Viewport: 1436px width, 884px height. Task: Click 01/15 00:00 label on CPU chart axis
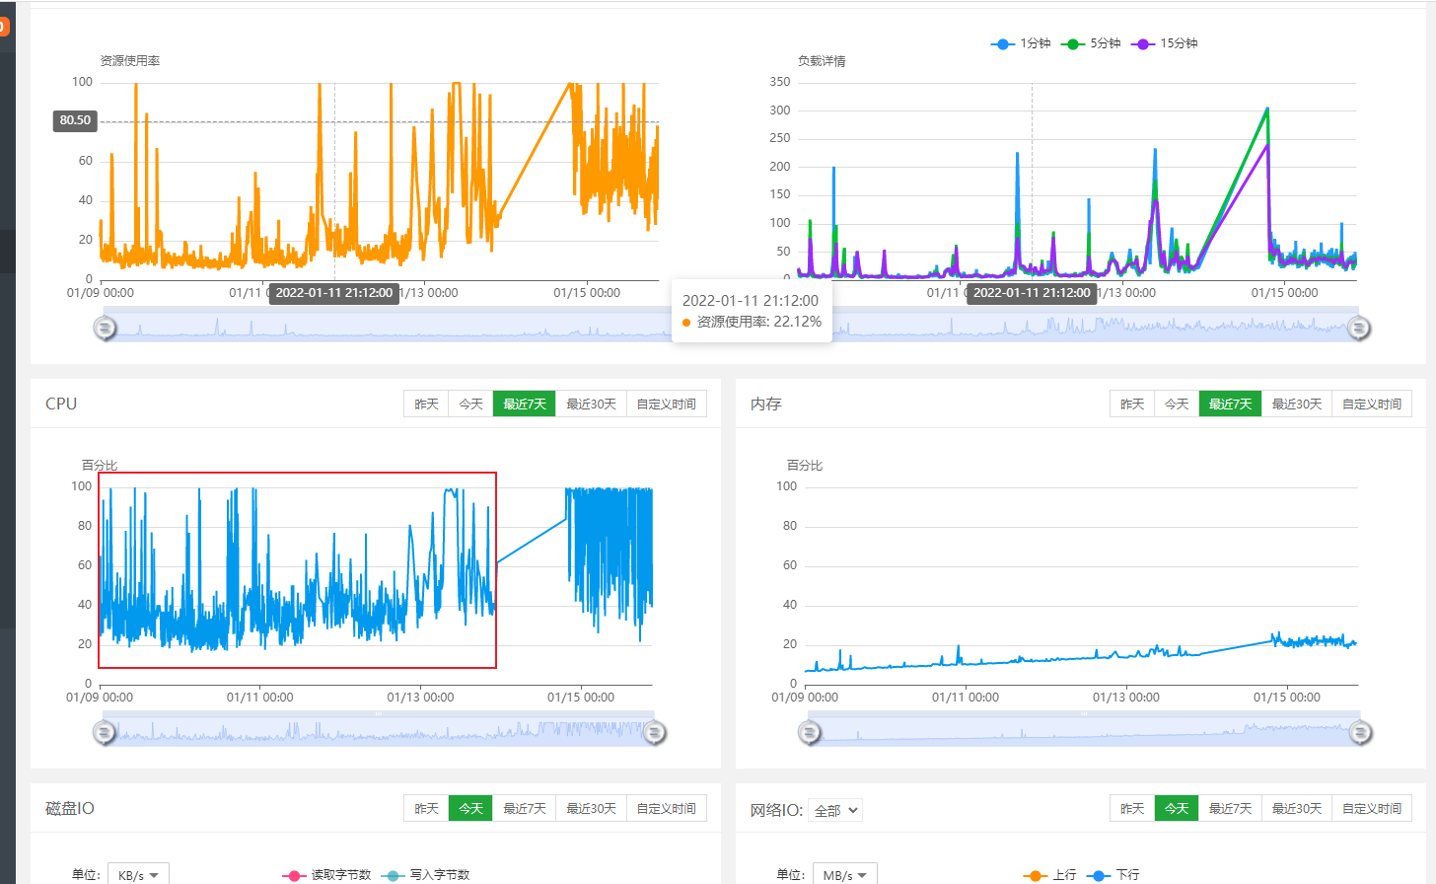581,698
